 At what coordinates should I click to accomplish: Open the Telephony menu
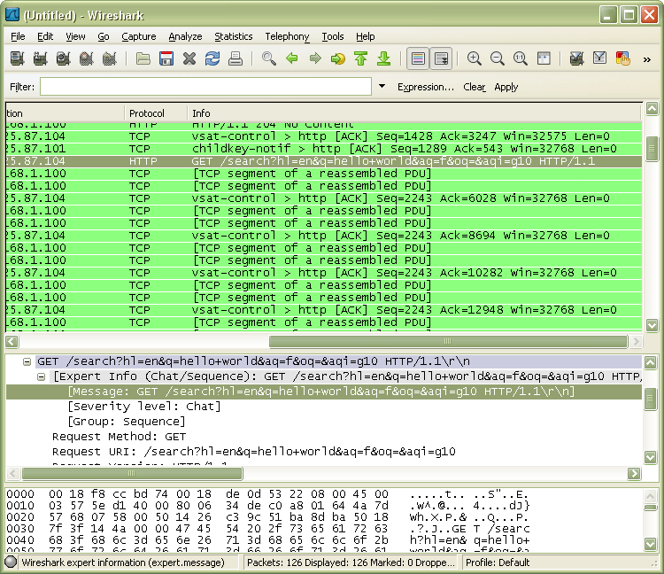point(287,36)
